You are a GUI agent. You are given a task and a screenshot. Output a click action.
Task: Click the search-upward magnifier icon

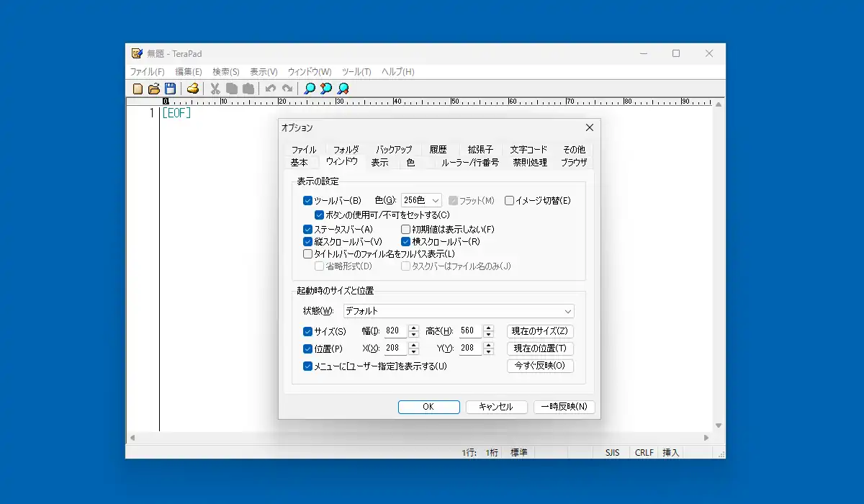coord(326,89)
